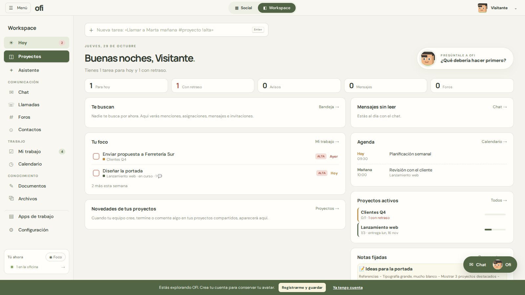
Task: Click the ofi logo
Action: (39, 8)
